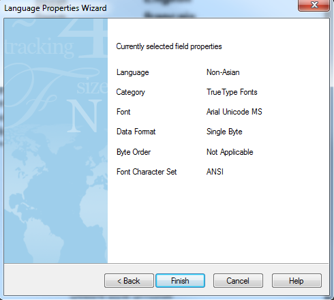Image resolution: width=334 pixels, height=300 pixels.
Task: Select the Single Byte value
Action: coord(224,132)
